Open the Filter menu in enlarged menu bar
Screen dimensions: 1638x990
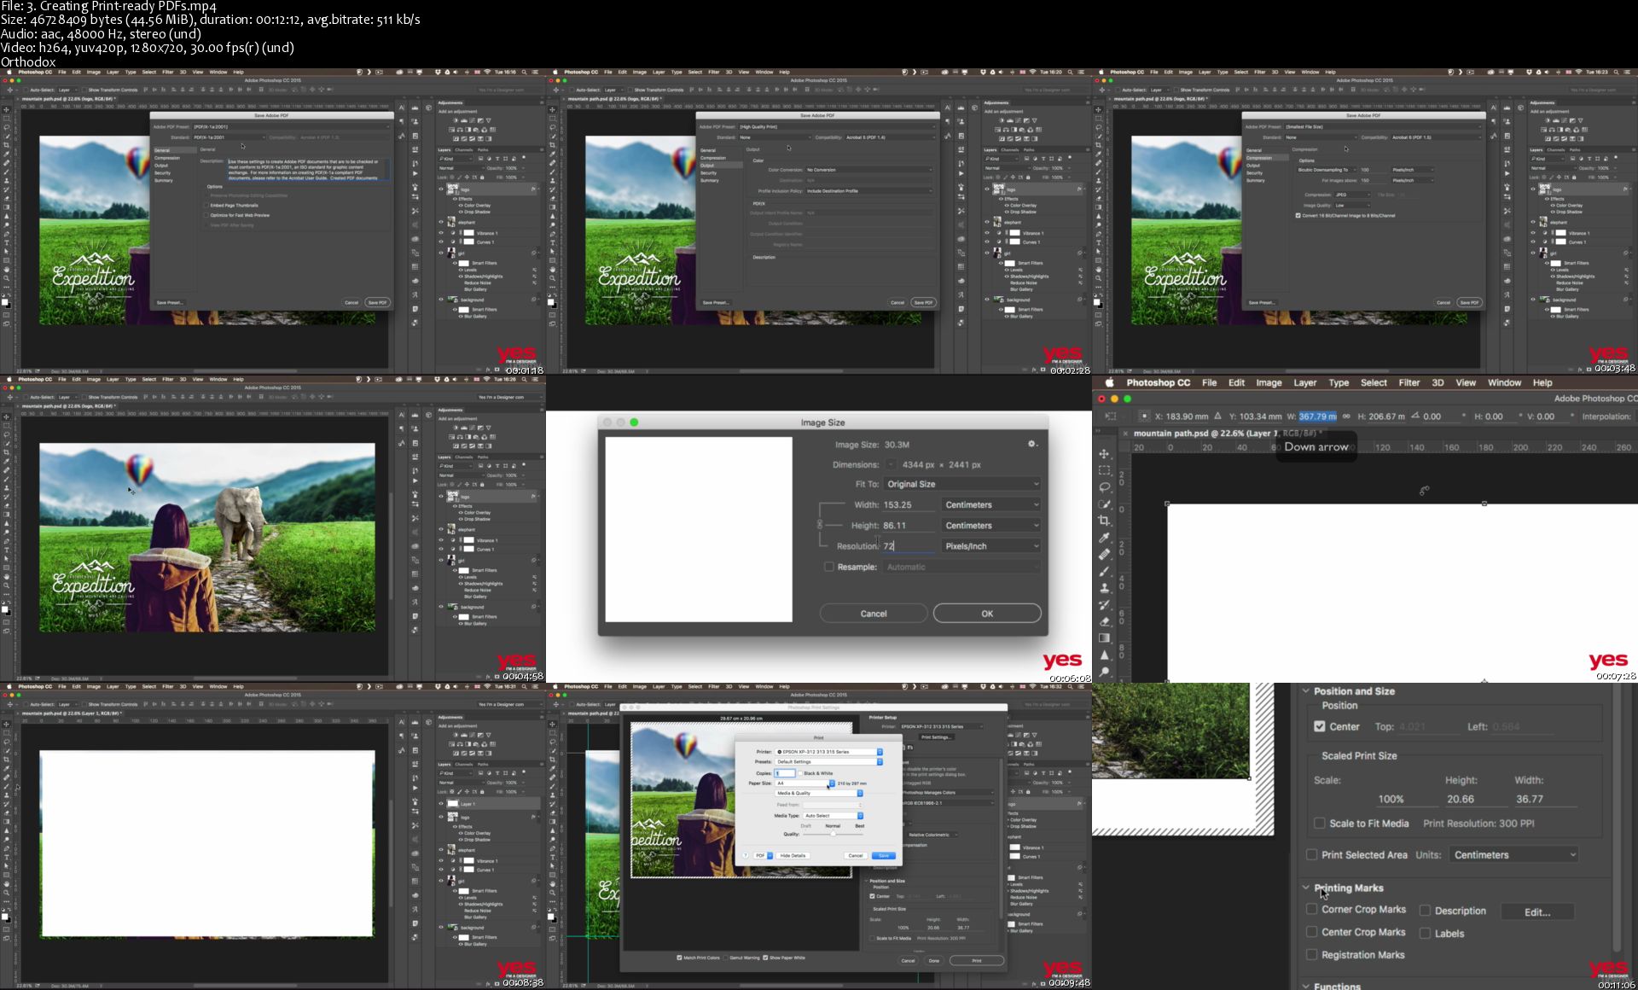click(x=1409, y=383)
